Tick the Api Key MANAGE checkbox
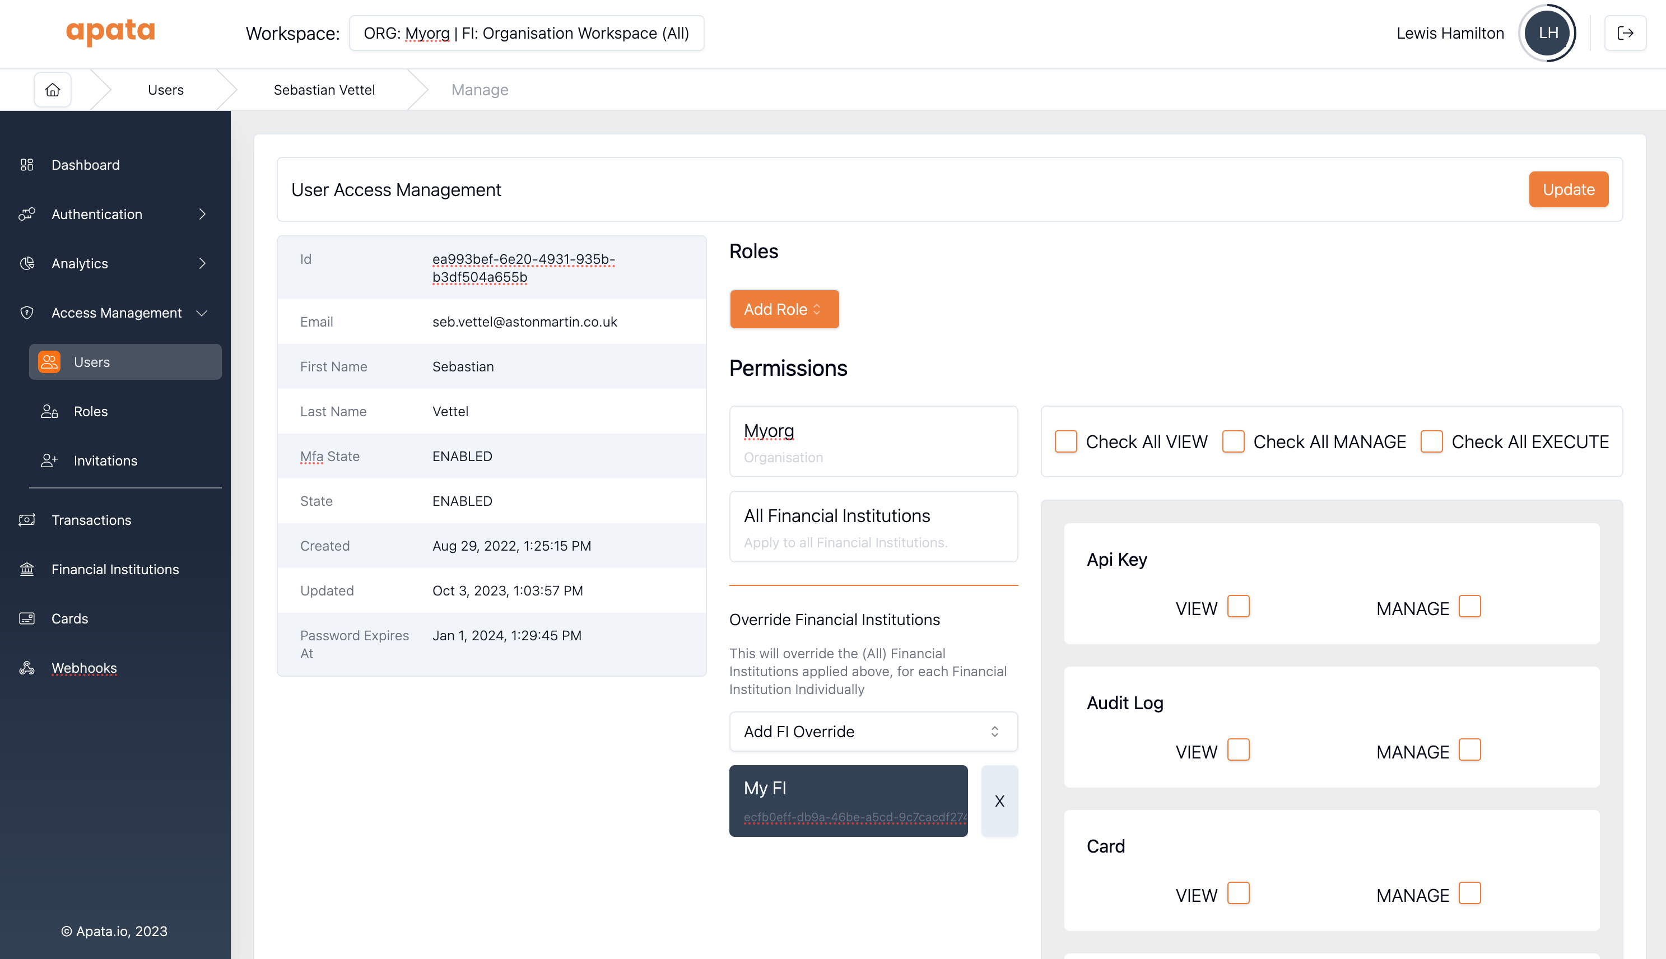The width and height of the screenshot is (1666, 959). coord(1469,607)
